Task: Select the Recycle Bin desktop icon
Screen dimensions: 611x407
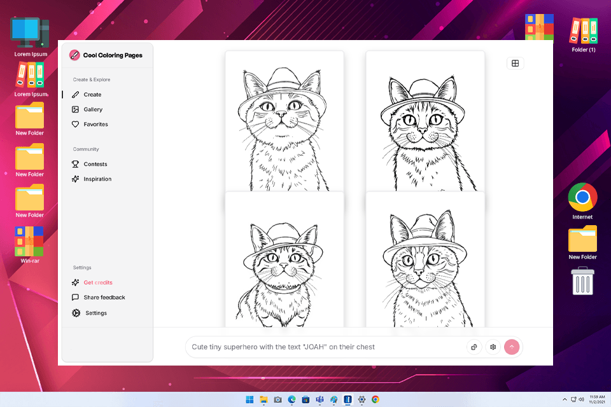Action: pos(582,281)
